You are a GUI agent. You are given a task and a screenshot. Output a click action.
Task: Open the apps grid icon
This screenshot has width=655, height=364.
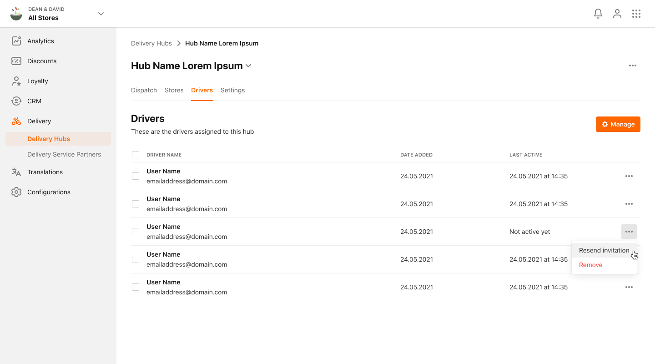pyautogui.click(x=636, y=13)
